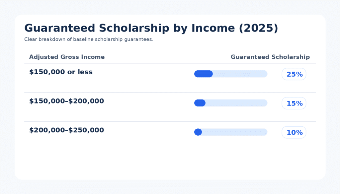The height and width of the screenshot is (194, 340).
Task: Click the 10% scholarship badge
Action: pyautogui.click(x=294, y=133)
